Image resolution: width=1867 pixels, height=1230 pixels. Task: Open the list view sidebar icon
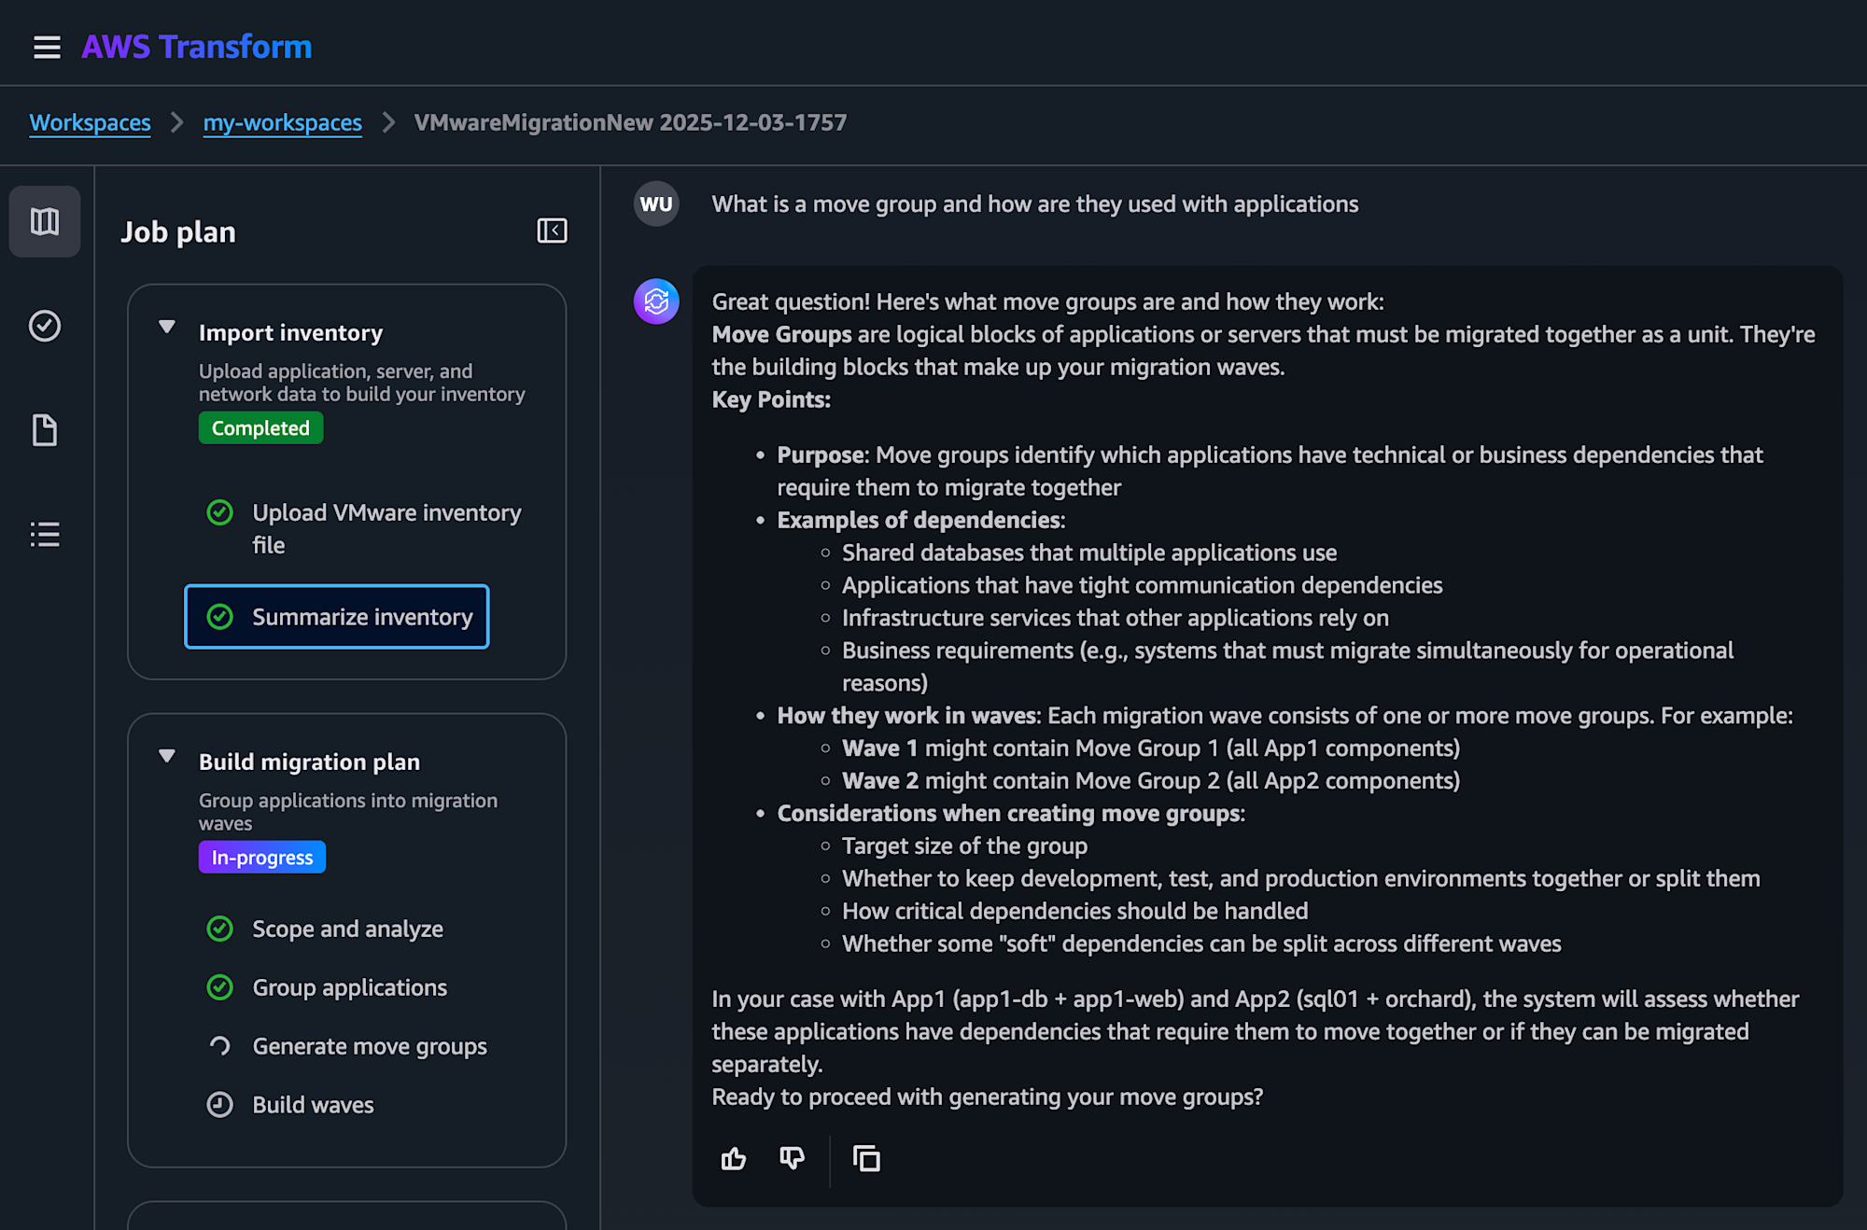coord(45,535)
